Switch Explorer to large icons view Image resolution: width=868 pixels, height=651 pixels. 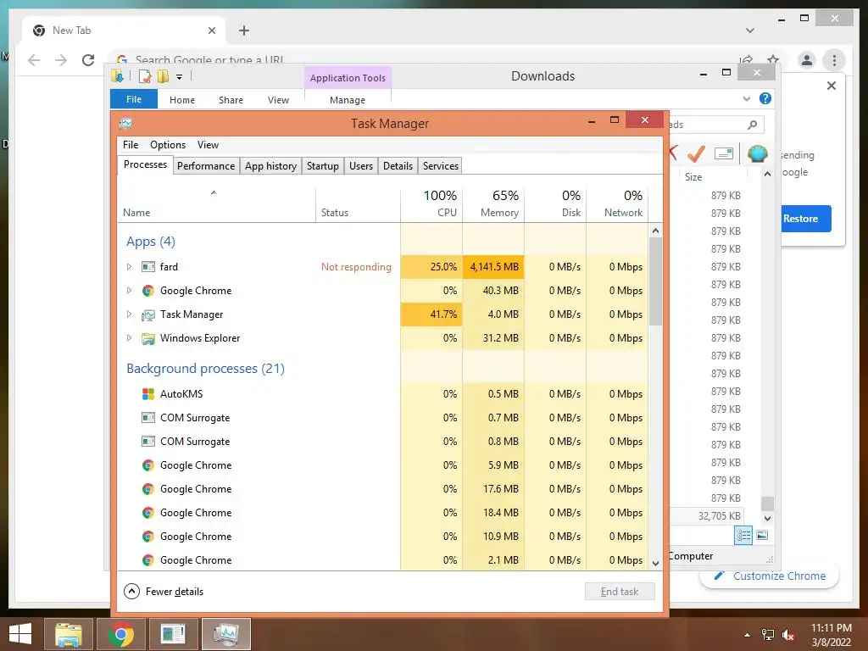pos(762,536)
